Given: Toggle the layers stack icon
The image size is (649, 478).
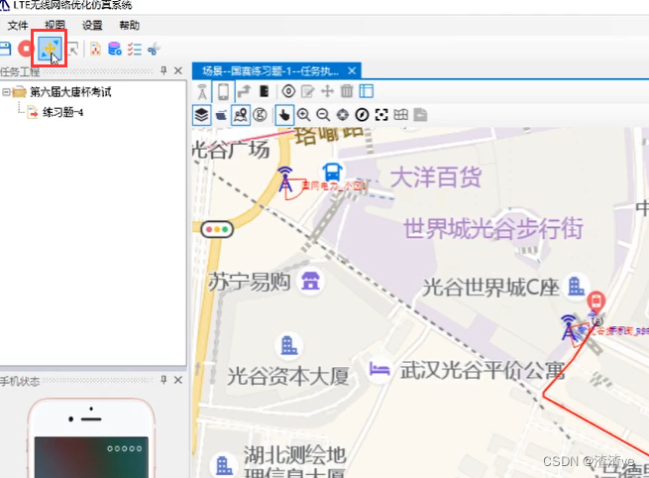Looking at the screenshot, I should coord(201,115).
